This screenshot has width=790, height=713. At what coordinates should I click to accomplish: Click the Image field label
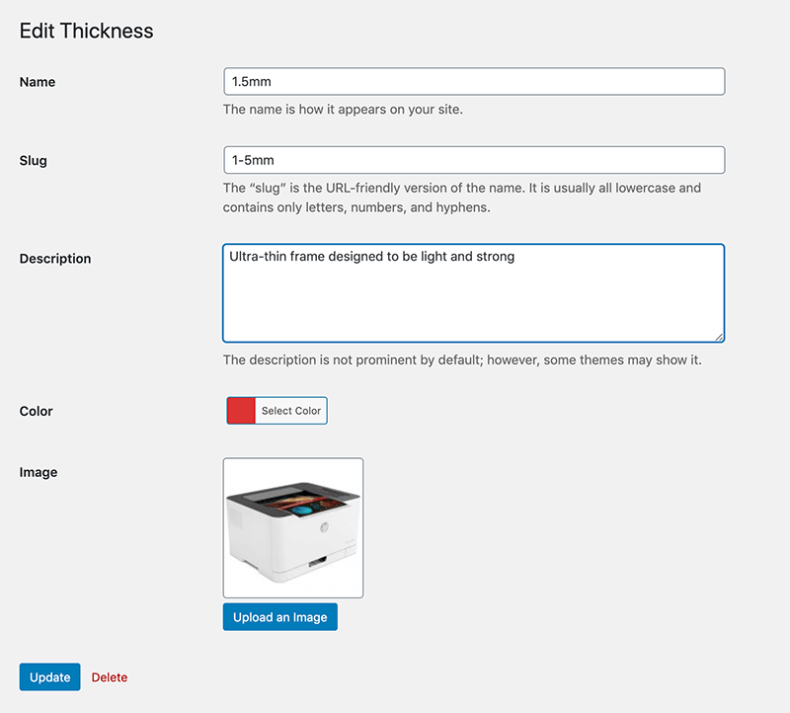39,472
